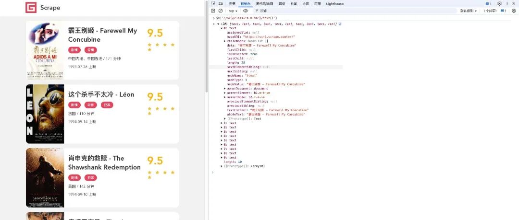Expand the ownerDocument: document property
519x220 pixels.
[x=225, y=89]
